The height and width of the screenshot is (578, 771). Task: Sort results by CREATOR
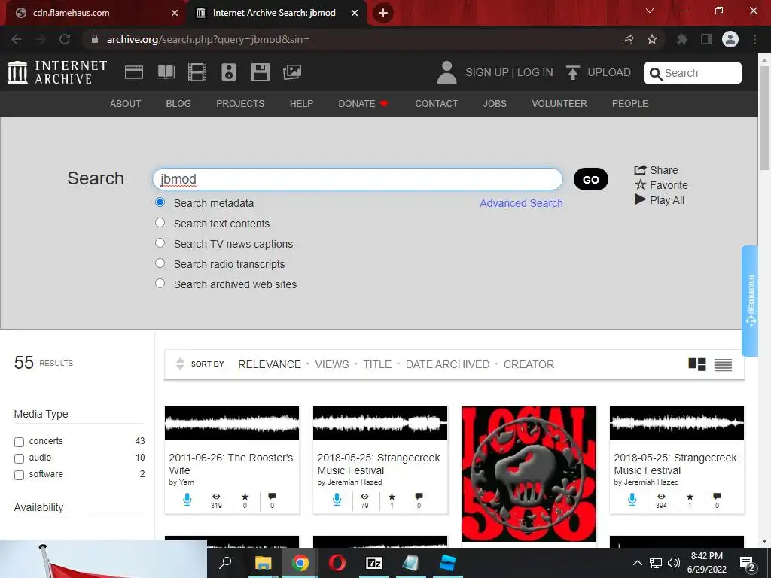click(529, 364)
